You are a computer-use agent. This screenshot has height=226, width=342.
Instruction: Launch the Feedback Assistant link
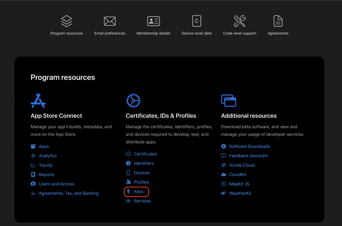pyautogui.click(x=248, y=156)
